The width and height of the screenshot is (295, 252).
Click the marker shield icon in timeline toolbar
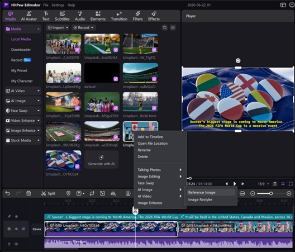68,193
